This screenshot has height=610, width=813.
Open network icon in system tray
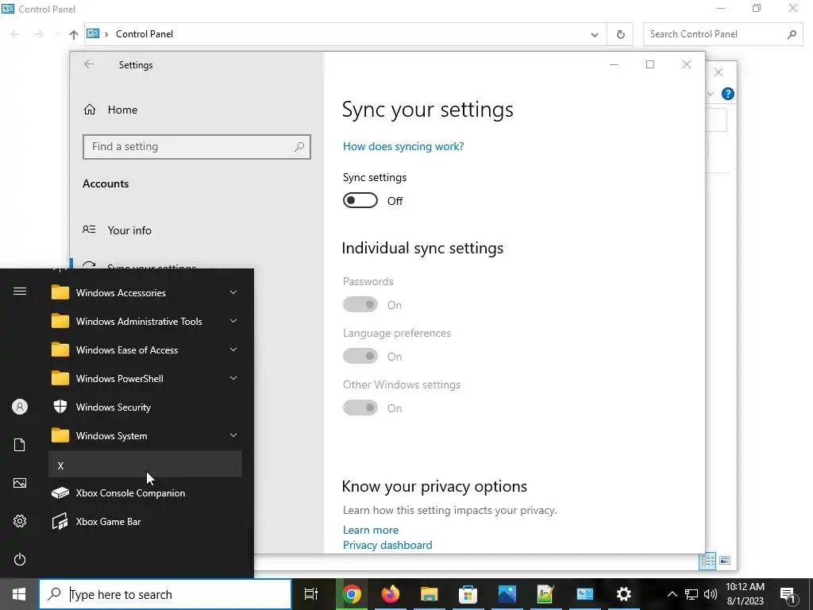tap(692, 594)
